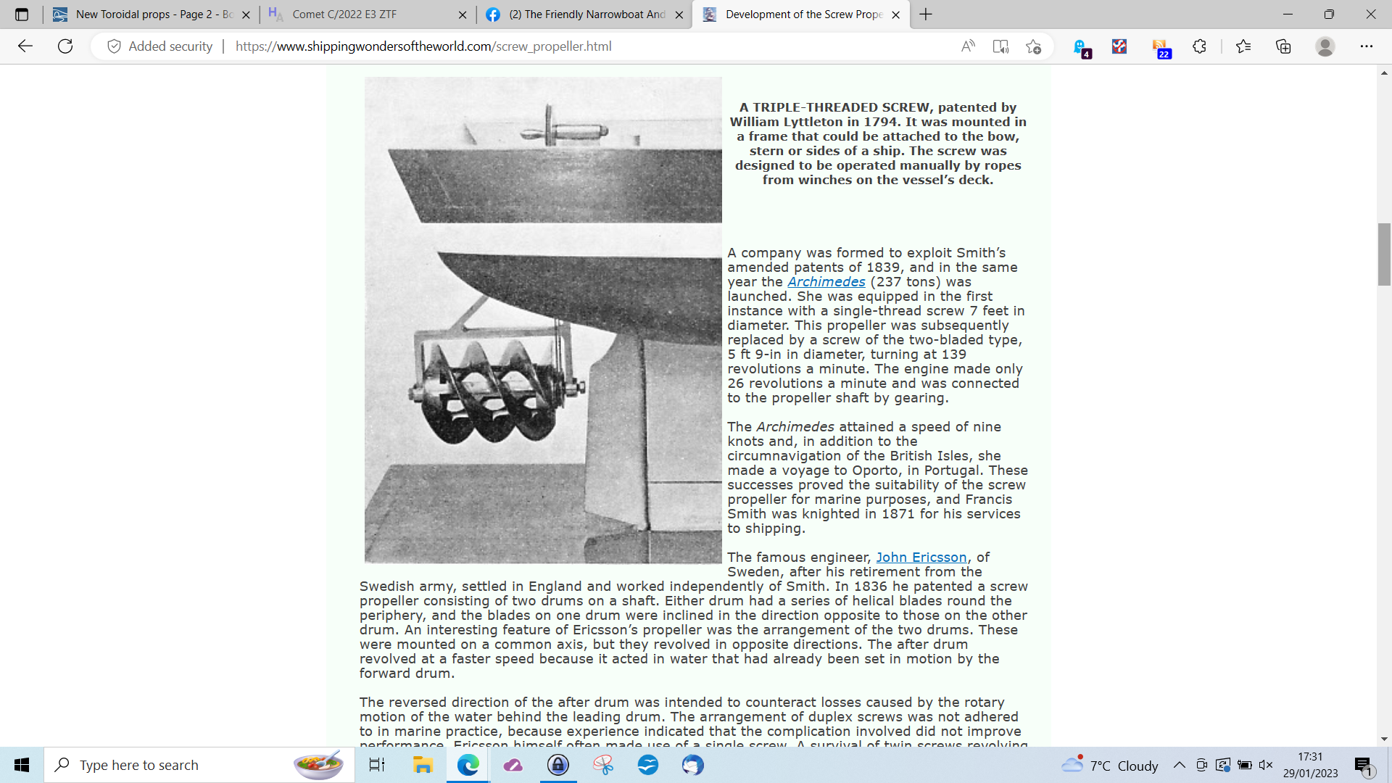Close the New Toroidal props tab
1392x783 pixels.
coord(246,14)
